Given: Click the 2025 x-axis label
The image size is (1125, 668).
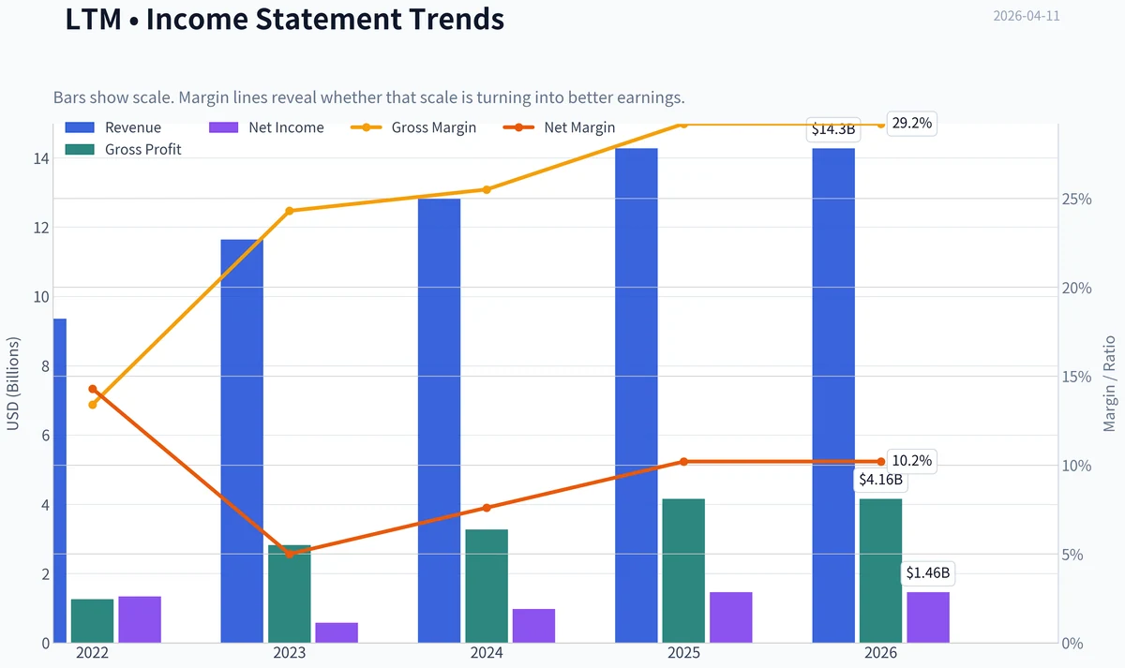Looking at the screenshot, I should 683,653.
